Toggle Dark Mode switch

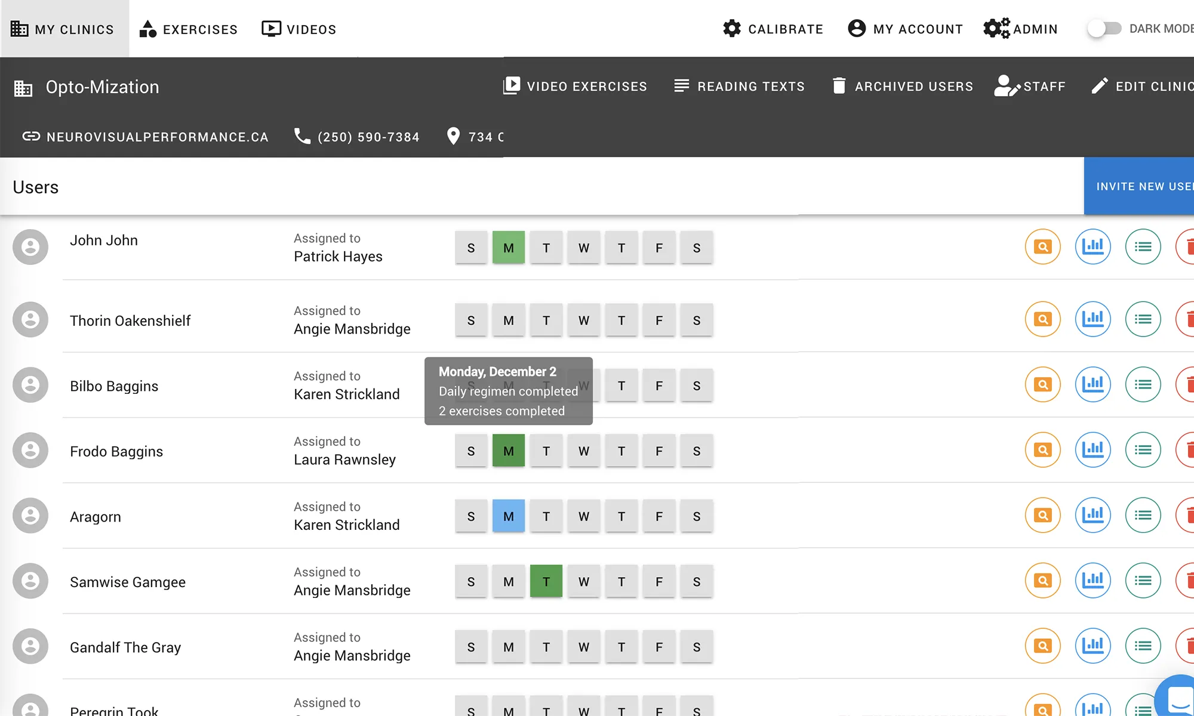(1104, 29)
